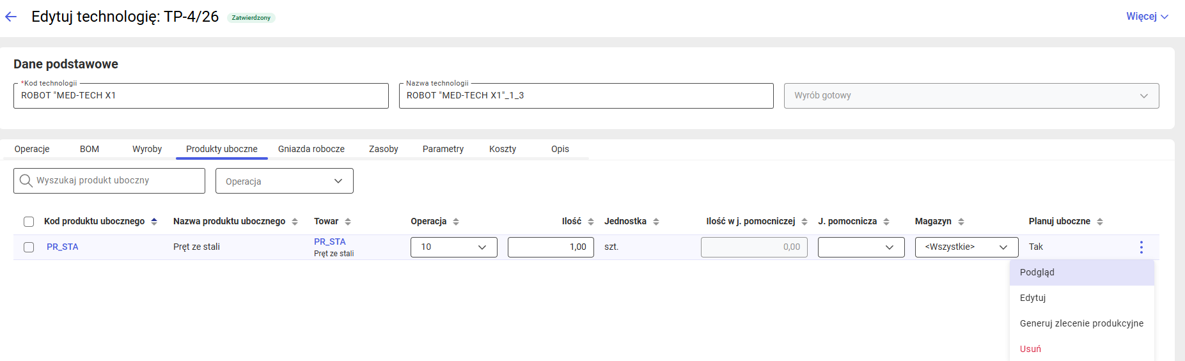Image resolution: width=1185 pixels, height=361 pixels.
Task: Click the back arrow icon
Action: [11, 17]
